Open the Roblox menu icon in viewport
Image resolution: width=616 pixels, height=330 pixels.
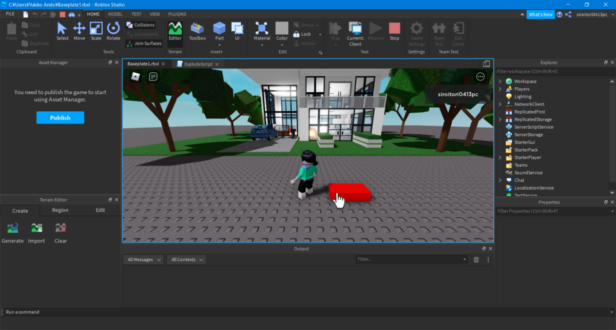(136, 76)
